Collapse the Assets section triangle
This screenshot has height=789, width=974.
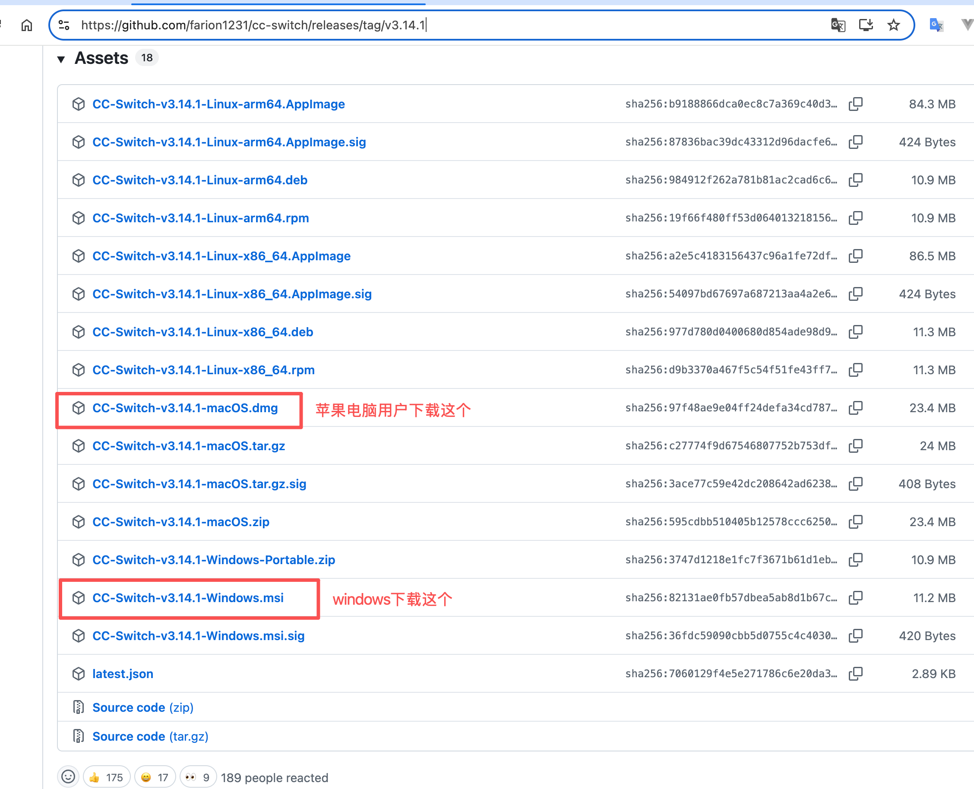(61, 59)
